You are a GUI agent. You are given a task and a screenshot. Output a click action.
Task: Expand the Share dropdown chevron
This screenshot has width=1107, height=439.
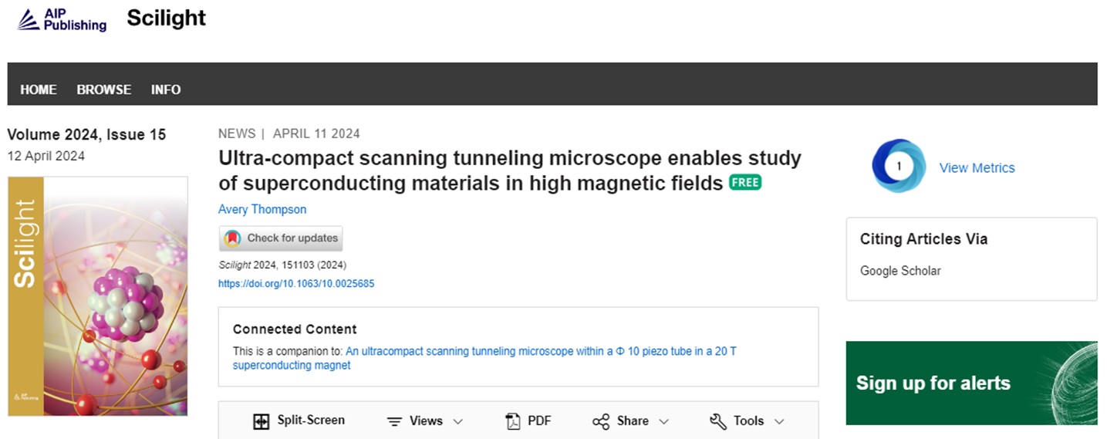point(663,421)
